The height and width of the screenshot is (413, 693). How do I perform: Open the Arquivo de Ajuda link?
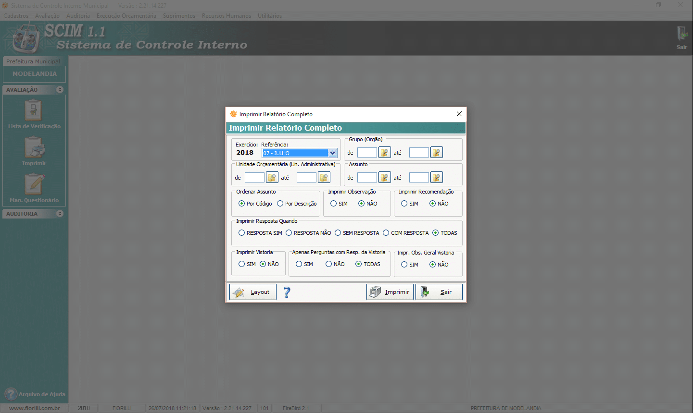pyautogui.click(x=35, y=394)
